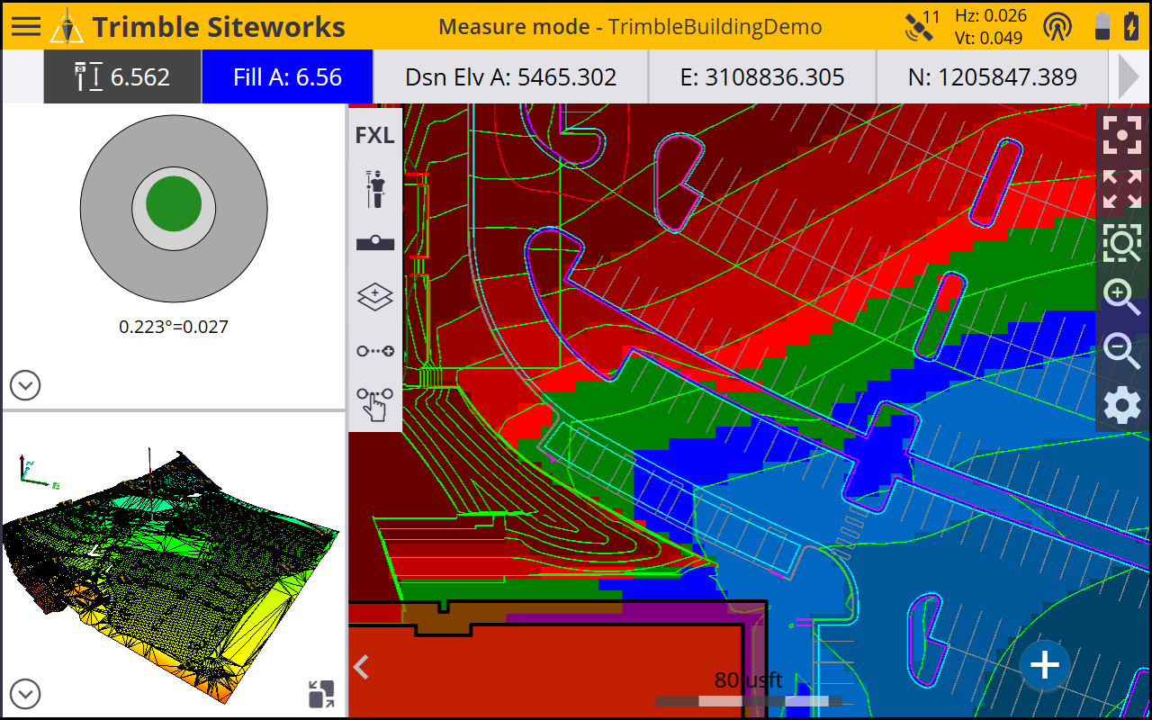The image size is (1152, 720).
Task: Tap the Vt: 0.049 precision readout
Action: (990, 38)
